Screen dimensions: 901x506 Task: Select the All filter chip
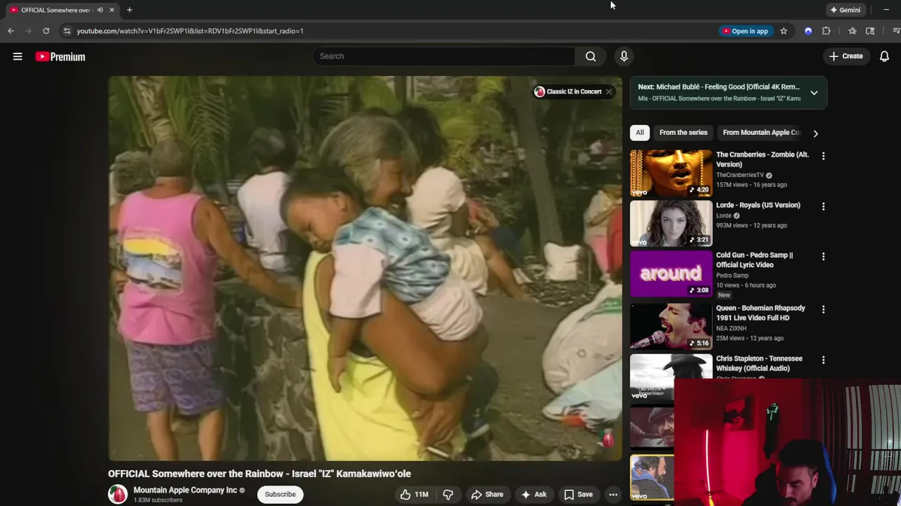639,132
